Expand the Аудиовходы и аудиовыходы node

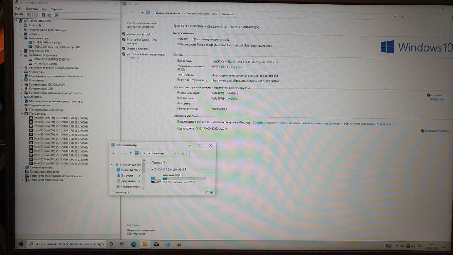click(21, 30)
